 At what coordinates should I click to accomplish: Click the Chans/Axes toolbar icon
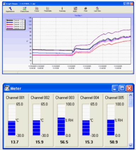(x=24, y=10)
